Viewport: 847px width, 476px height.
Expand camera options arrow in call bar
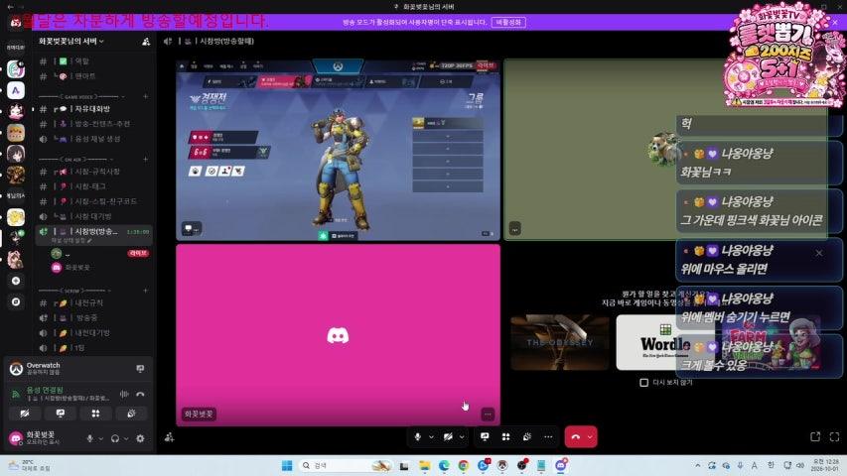462,437
